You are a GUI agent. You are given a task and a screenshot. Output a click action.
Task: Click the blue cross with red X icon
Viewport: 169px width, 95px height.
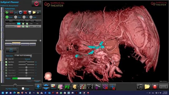[112, 87]
